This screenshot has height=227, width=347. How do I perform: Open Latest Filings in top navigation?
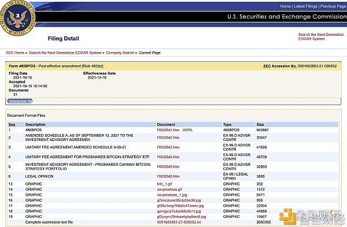(305, 6)
